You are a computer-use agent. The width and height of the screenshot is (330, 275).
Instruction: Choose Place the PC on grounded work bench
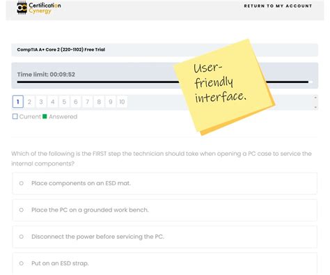(22, 210)
